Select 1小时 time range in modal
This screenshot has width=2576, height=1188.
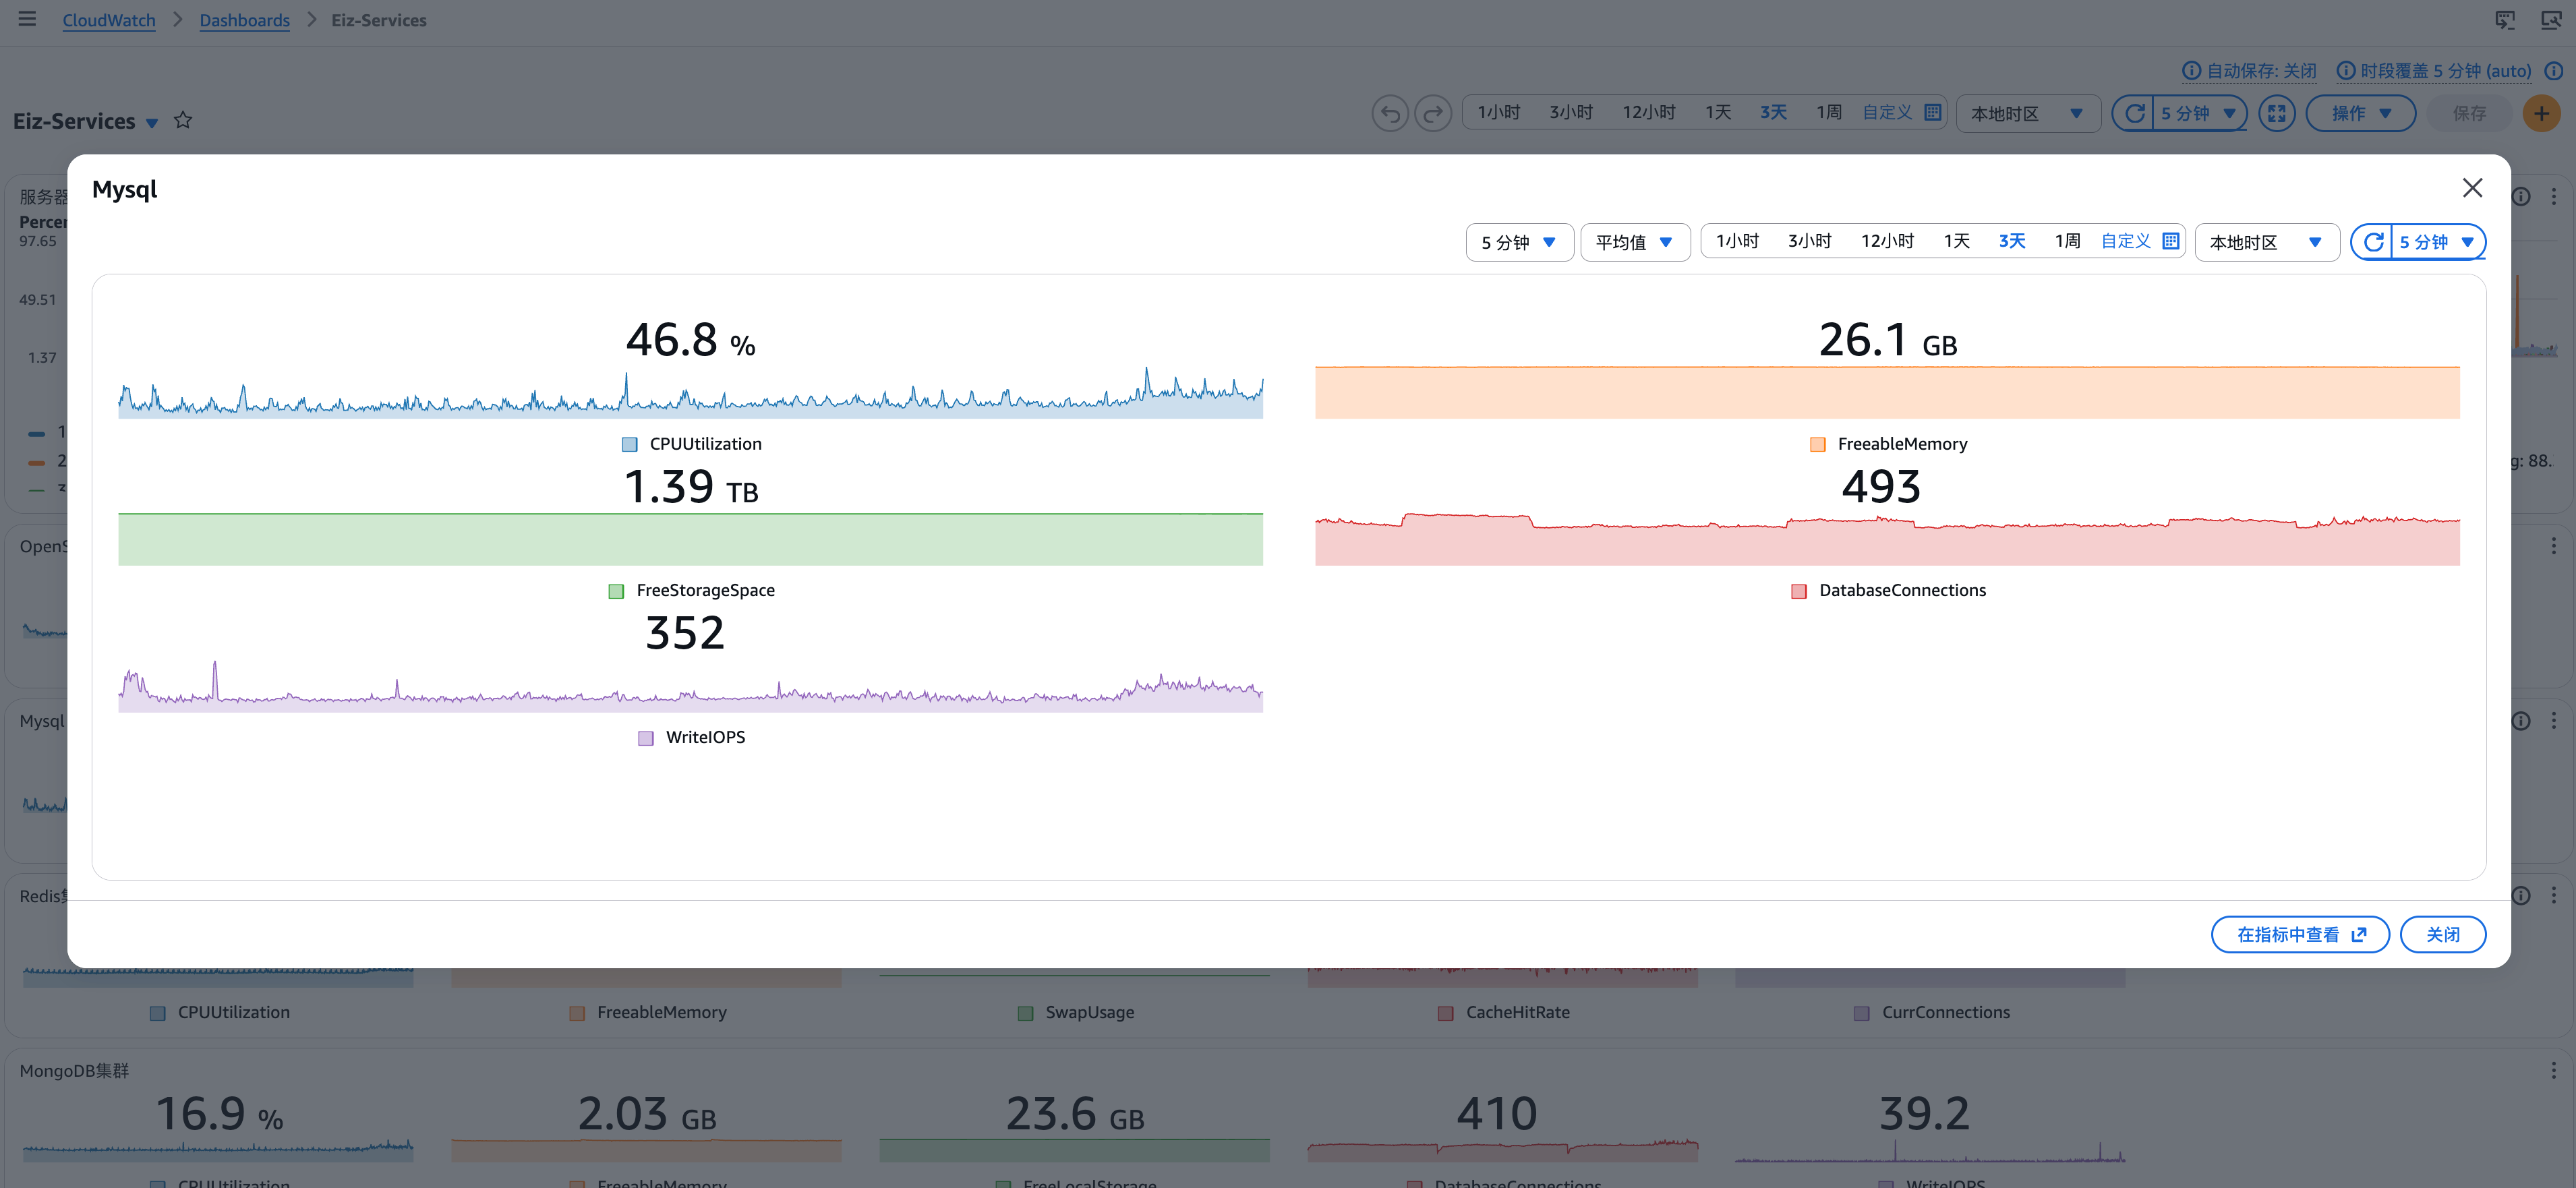[x=1737, y=241]
